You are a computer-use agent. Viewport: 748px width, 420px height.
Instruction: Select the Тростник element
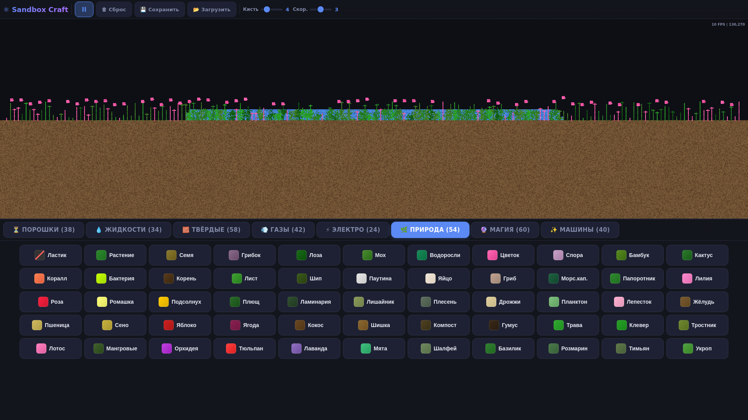pos(697,325)
